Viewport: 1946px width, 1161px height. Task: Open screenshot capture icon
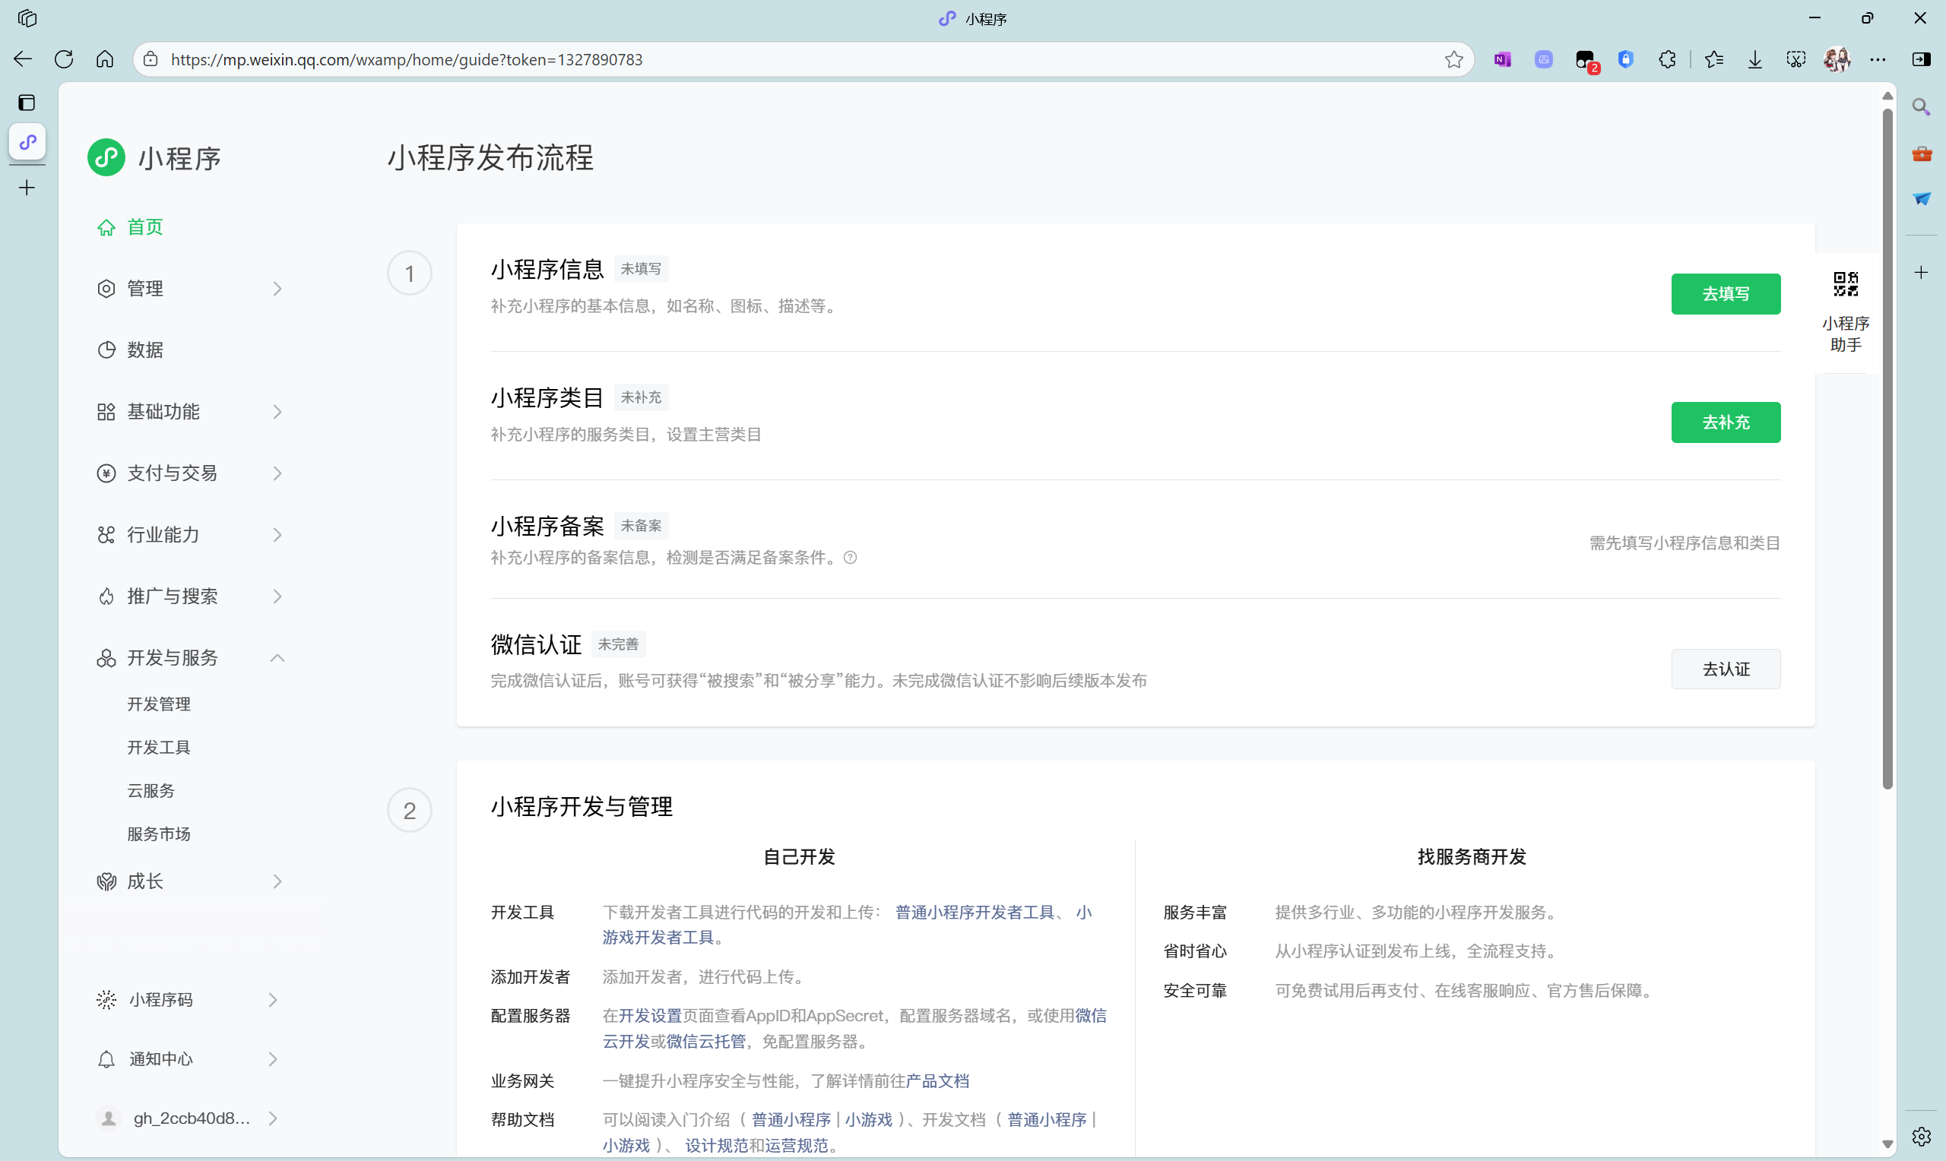click(1796, 59)
